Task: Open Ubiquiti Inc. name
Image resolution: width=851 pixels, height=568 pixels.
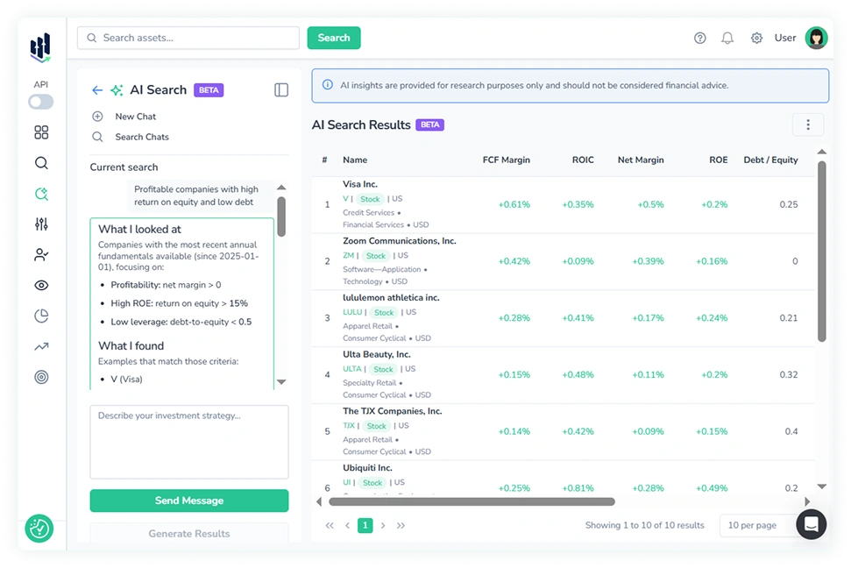Action: tap(367, 467)
